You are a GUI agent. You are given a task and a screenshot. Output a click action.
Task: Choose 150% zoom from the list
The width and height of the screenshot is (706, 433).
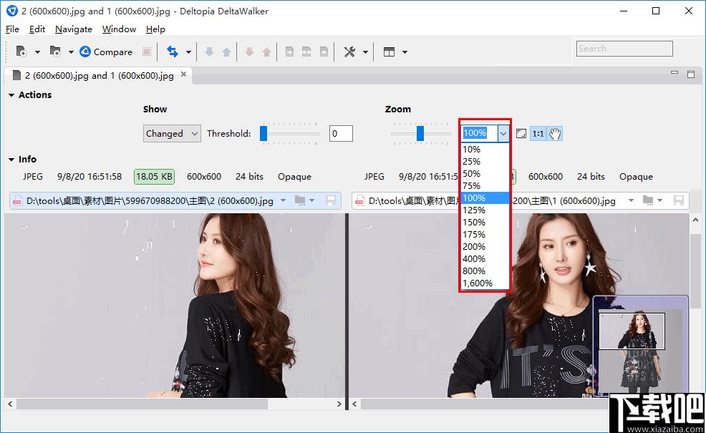click(x=485, y=223)
